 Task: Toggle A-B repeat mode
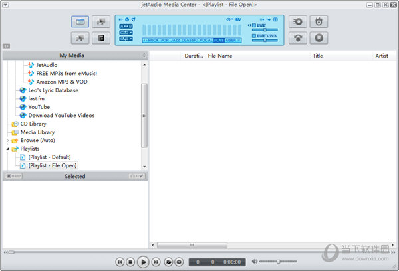[x=126, y=26]
